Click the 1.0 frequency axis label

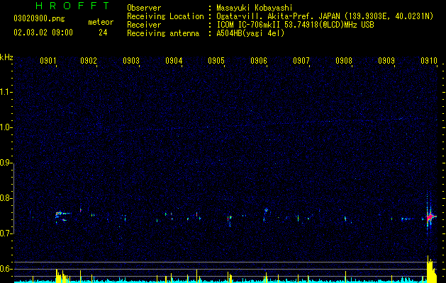(6, 127)
